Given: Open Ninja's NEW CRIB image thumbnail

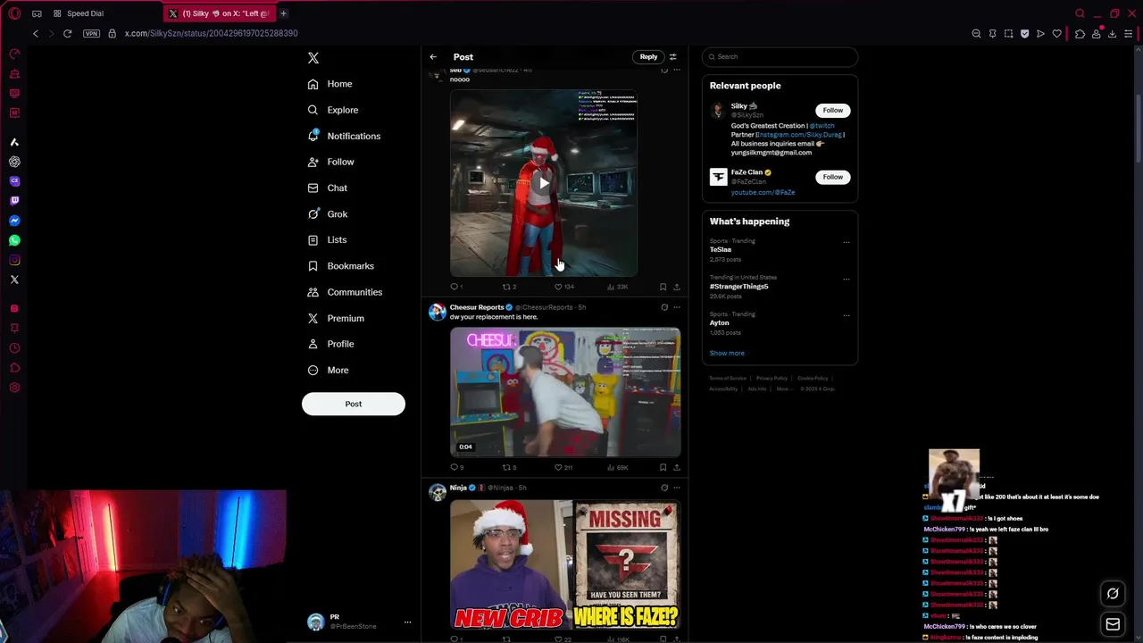Looking at the screenshot, I should (511, 565).
